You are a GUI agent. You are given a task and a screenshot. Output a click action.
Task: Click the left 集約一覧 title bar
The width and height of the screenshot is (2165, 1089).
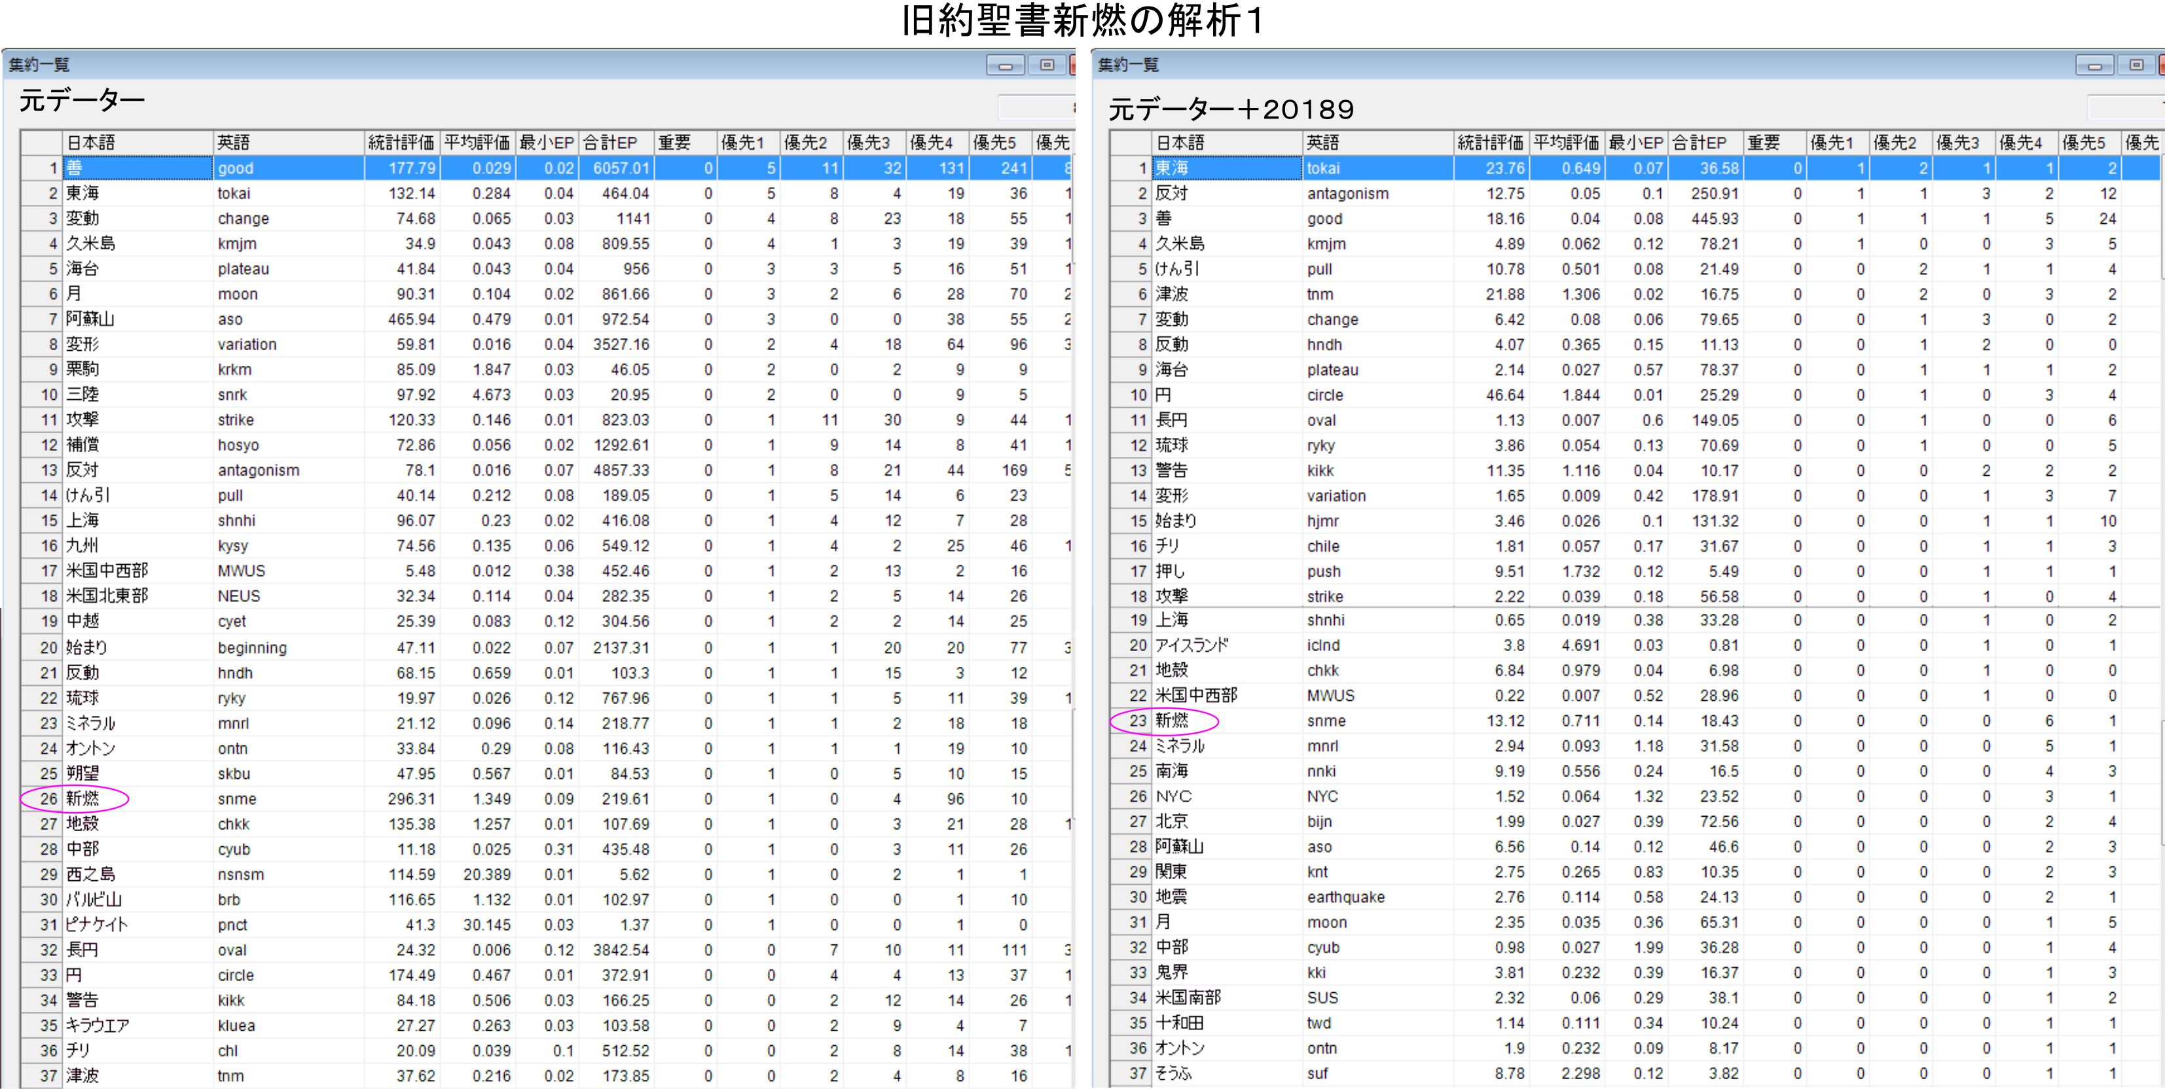420,65
